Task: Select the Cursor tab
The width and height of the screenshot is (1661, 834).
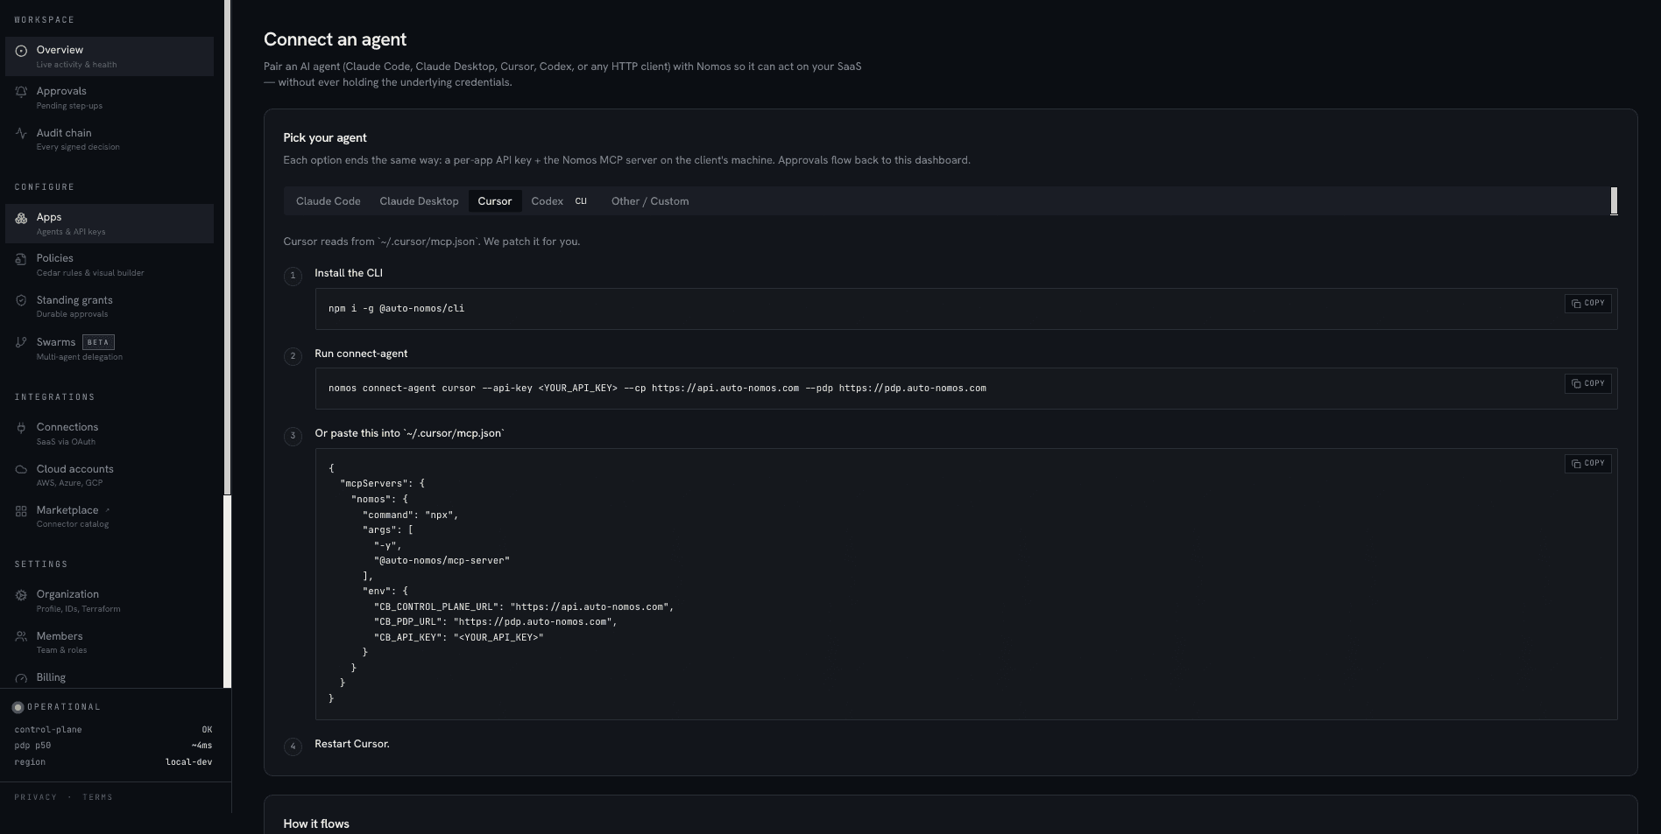Action: [x=495, y=201]
